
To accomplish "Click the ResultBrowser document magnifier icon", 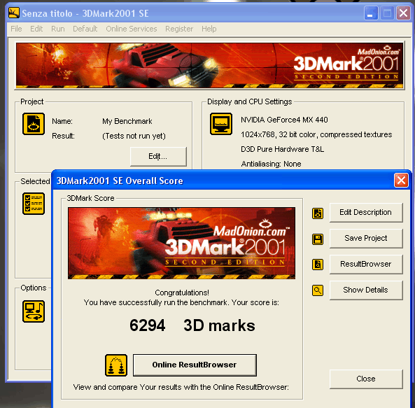I will 318,265.
